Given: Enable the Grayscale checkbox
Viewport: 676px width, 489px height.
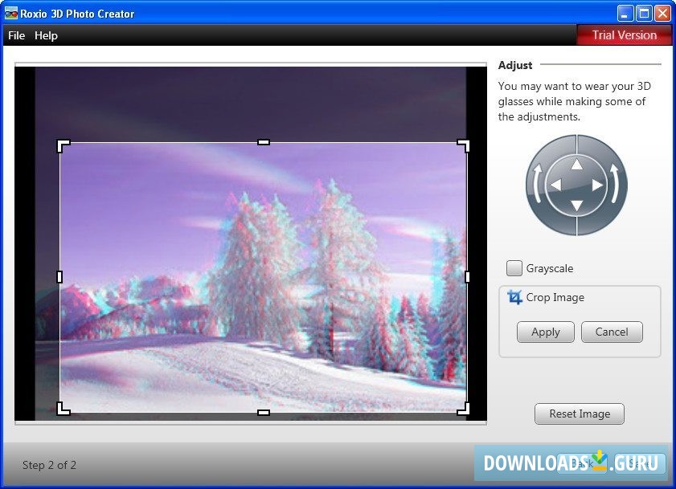Looking at the screenshot, I should pyautogui.click(x=514, y=268).
